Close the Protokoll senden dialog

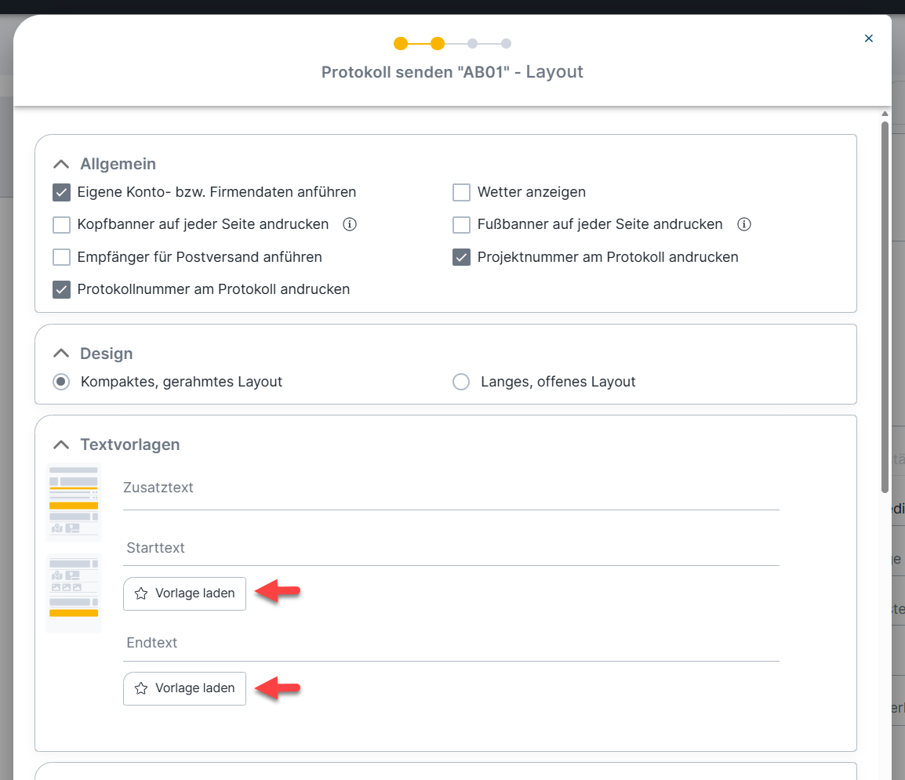tap(868, 38)
